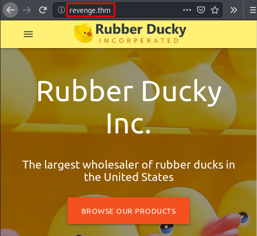Click the forward navigation arrow
The height and width of the screenshot is (236, 257).
point(27,10)
